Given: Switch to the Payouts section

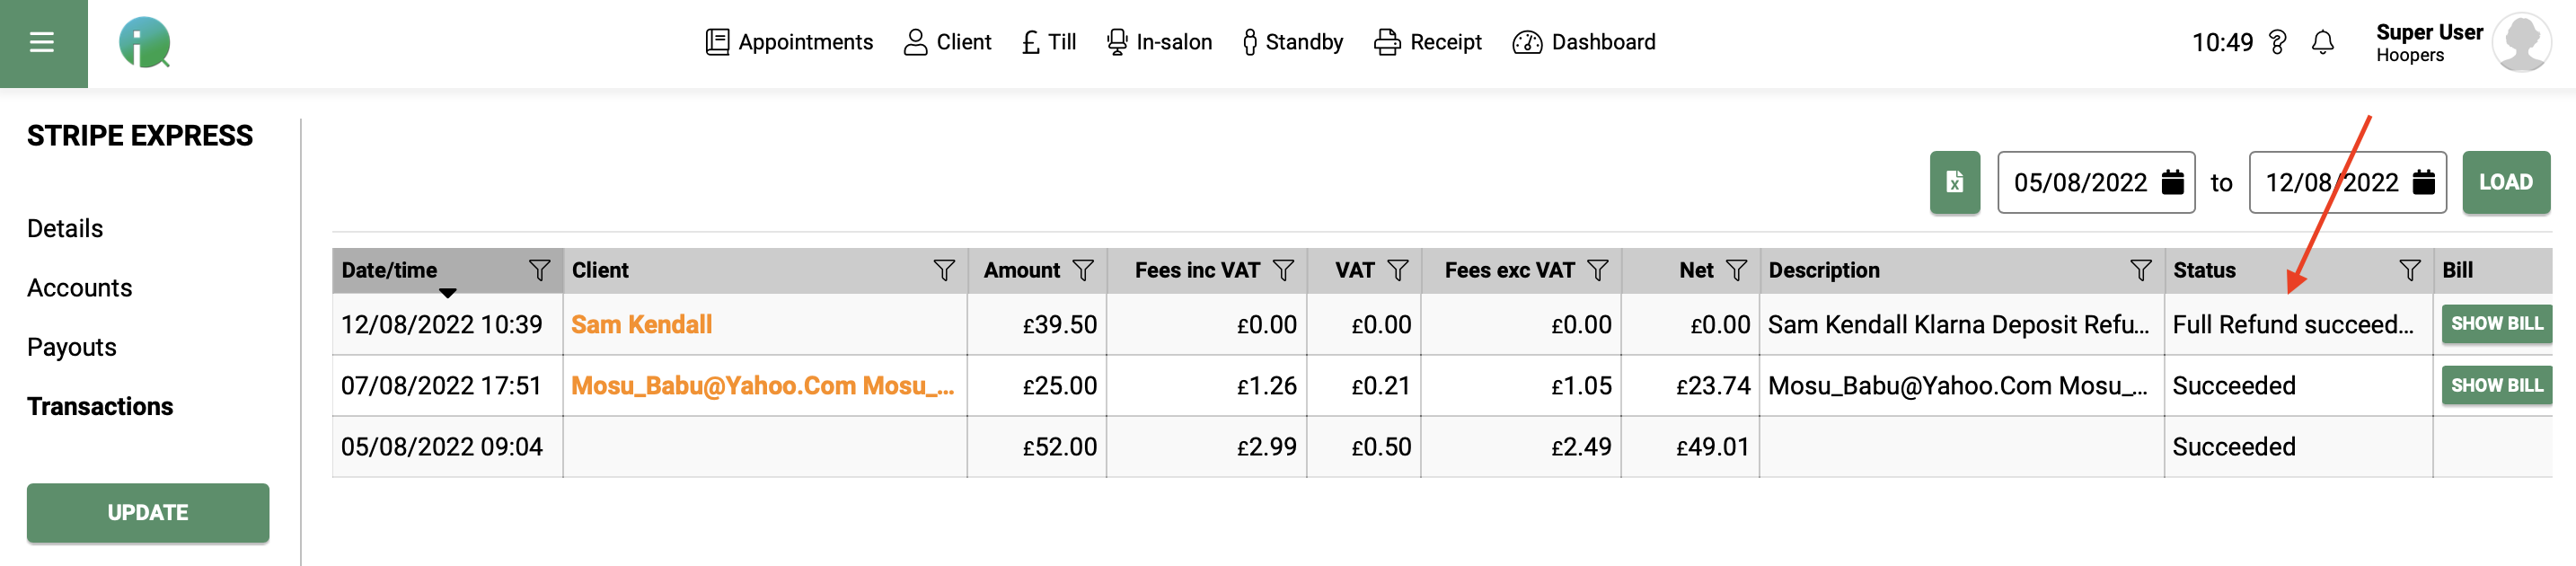Looking at the screenshot, I should pos(71,346).
